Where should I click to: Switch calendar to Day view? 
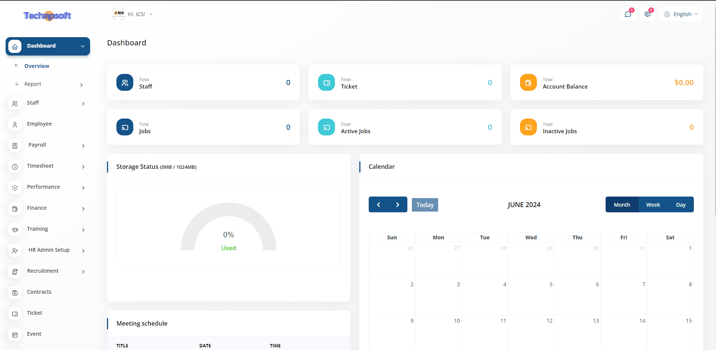click(681, 205)
